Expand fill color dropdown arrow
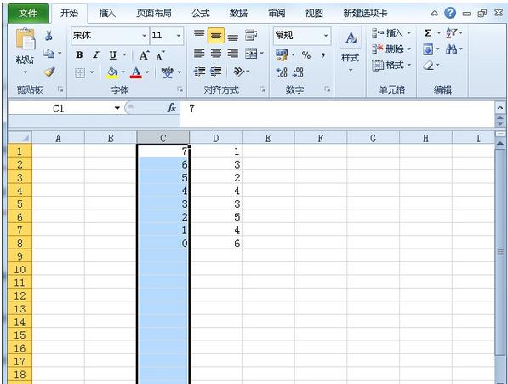 coord(123,72)
